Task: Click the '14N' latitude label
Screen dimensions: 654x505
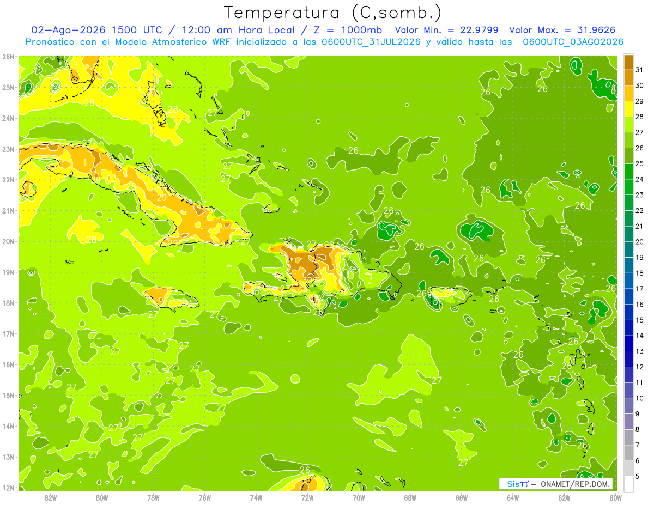Action: pyautogui.click(x=8, y=426)
